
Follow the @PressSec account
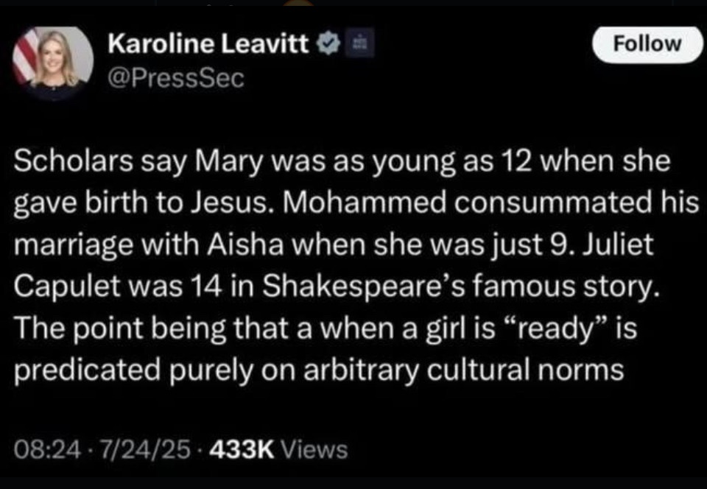click(647, 44)
